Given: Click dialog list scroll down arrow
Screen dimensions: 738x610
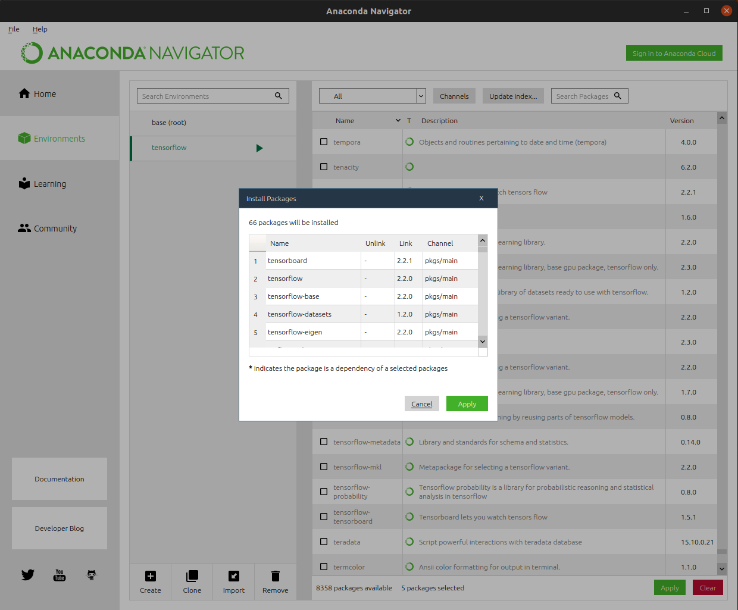Looking at the screenshot, I should click(x=483, y=342).
